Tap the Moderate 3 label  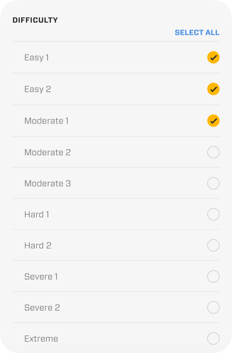pos(48,183)
